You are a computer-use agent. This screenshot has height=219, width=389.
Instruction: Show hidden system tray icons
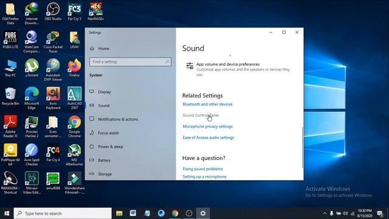(325, 214)
